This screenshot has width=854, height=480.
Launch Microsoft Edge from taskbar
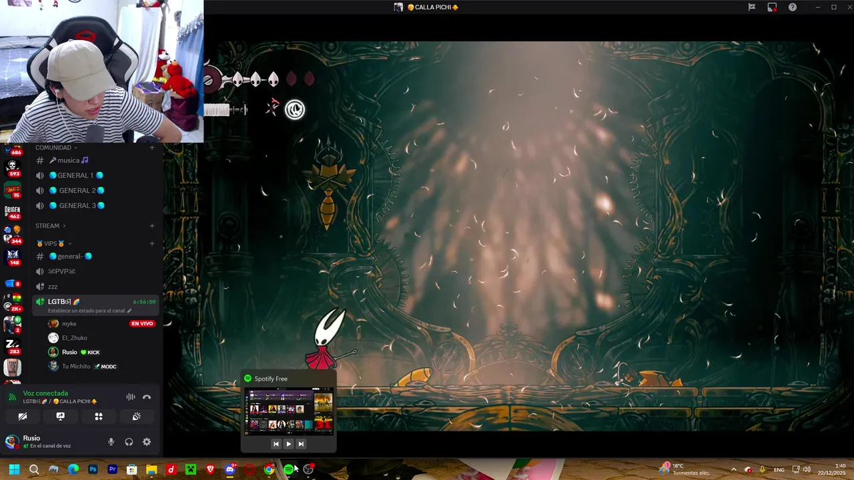click(73, 469)
